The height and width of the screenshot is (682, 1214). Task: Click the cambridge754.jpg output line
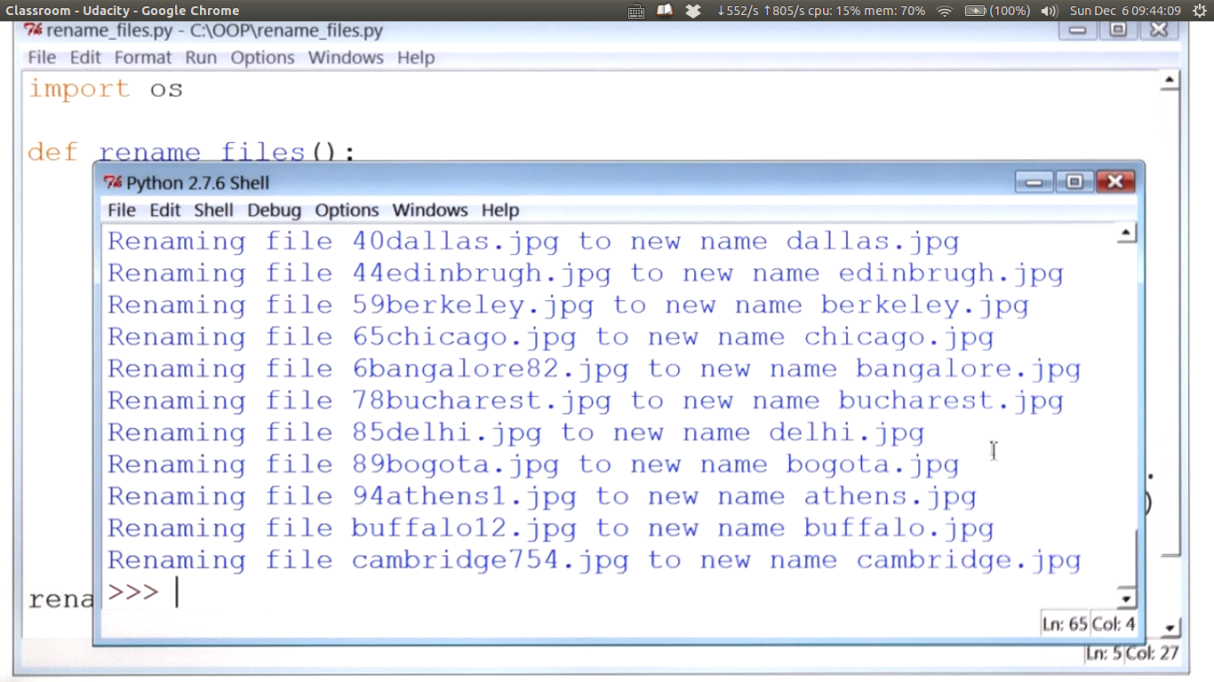[595, 561]
